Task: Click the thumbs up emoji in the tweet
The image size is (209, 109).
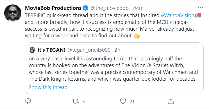Action: click(x=137, y=36)
